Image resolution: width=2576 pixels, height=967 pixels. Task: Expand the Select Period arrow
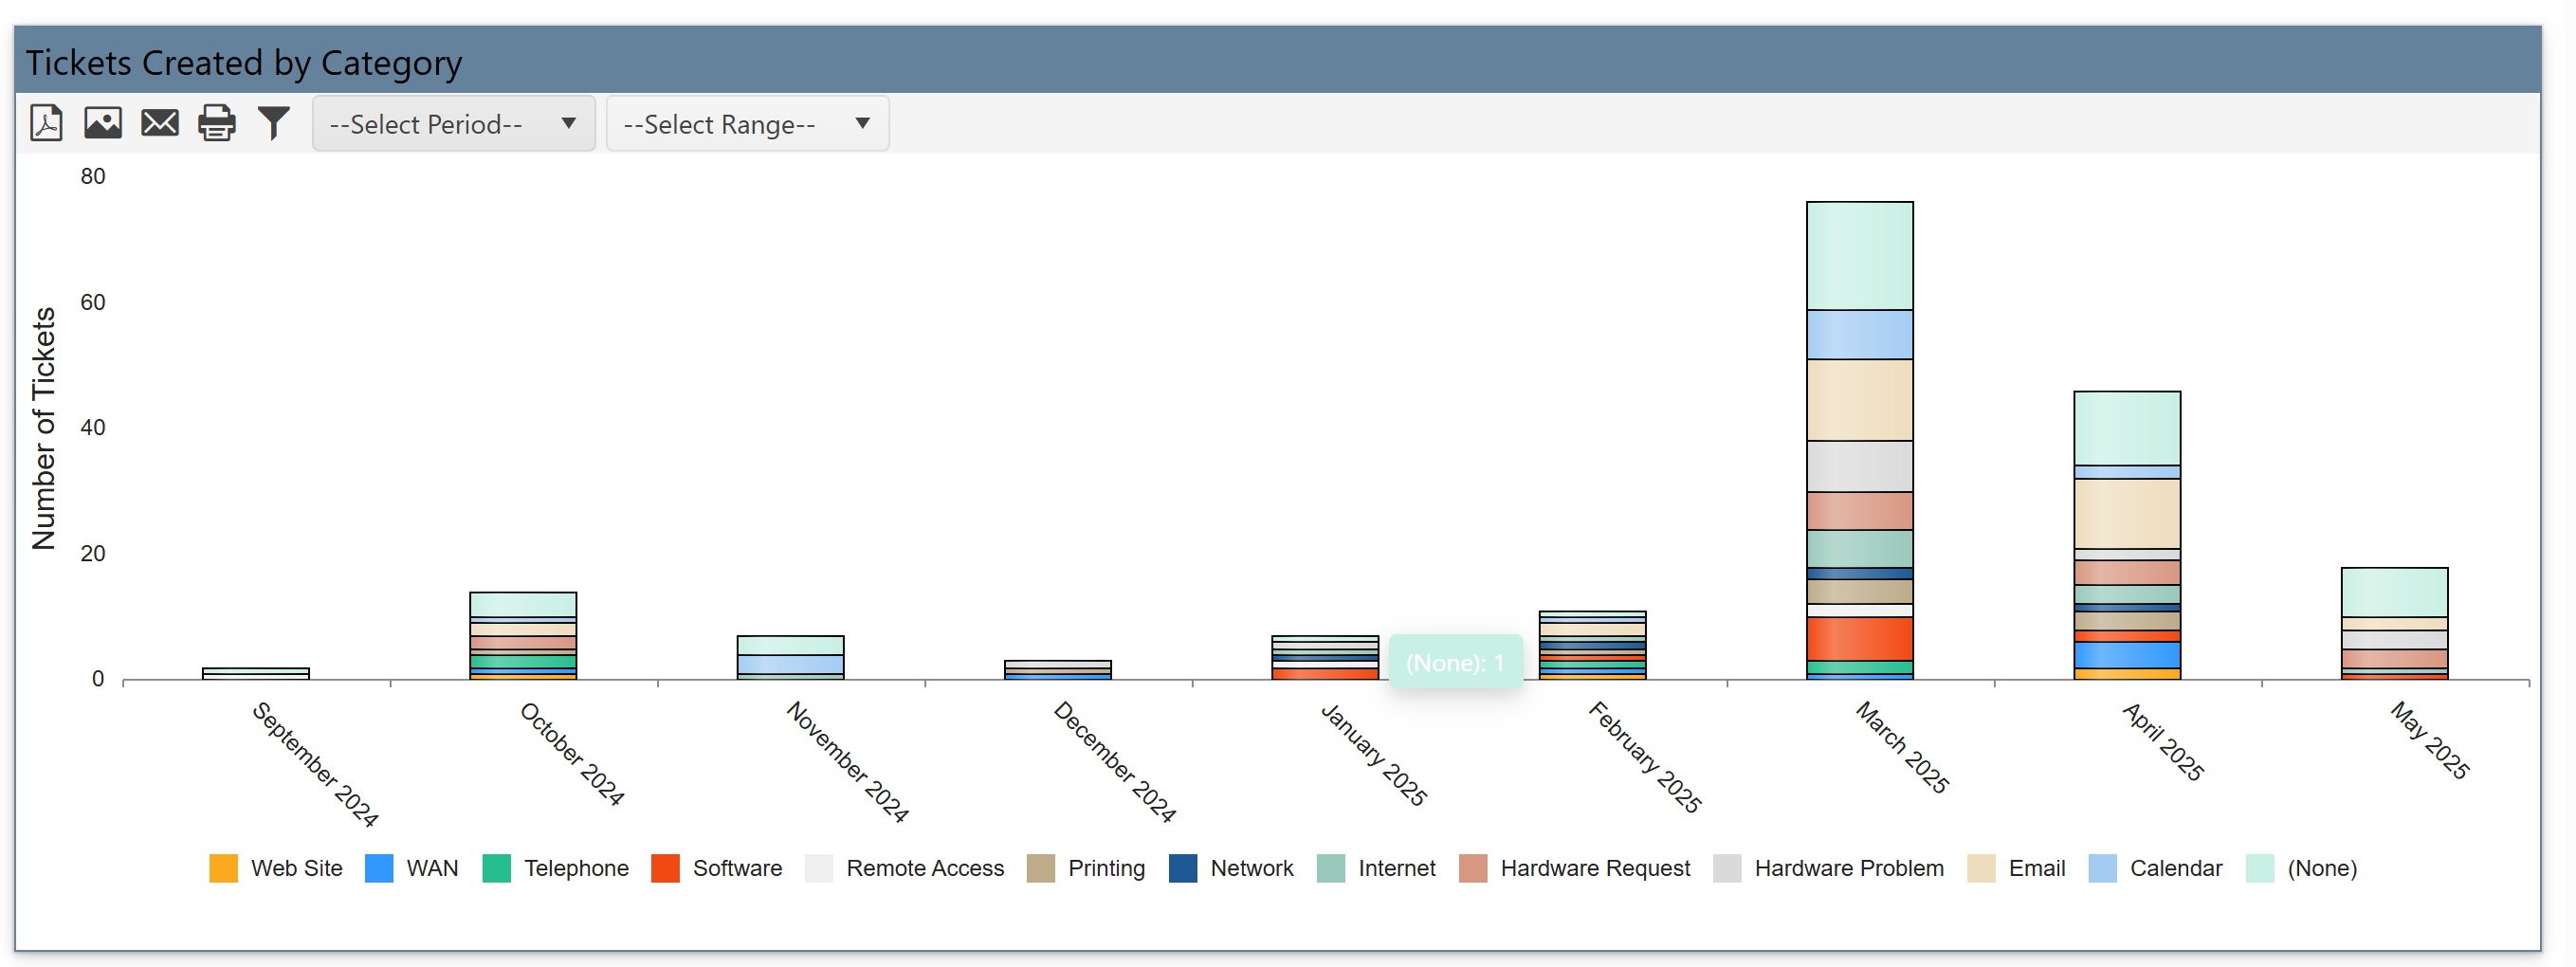568,123
